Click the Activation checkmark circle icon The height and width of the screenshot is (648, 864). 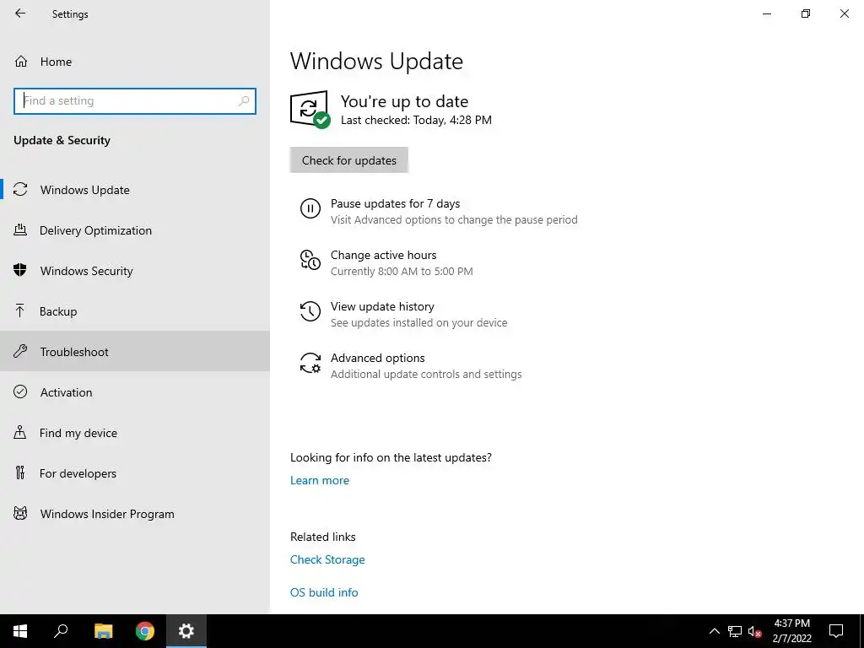[x=20, y=391]
